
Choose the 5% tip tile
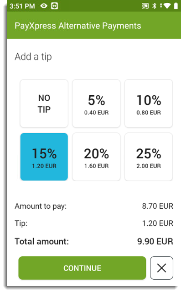coord(96,103)
